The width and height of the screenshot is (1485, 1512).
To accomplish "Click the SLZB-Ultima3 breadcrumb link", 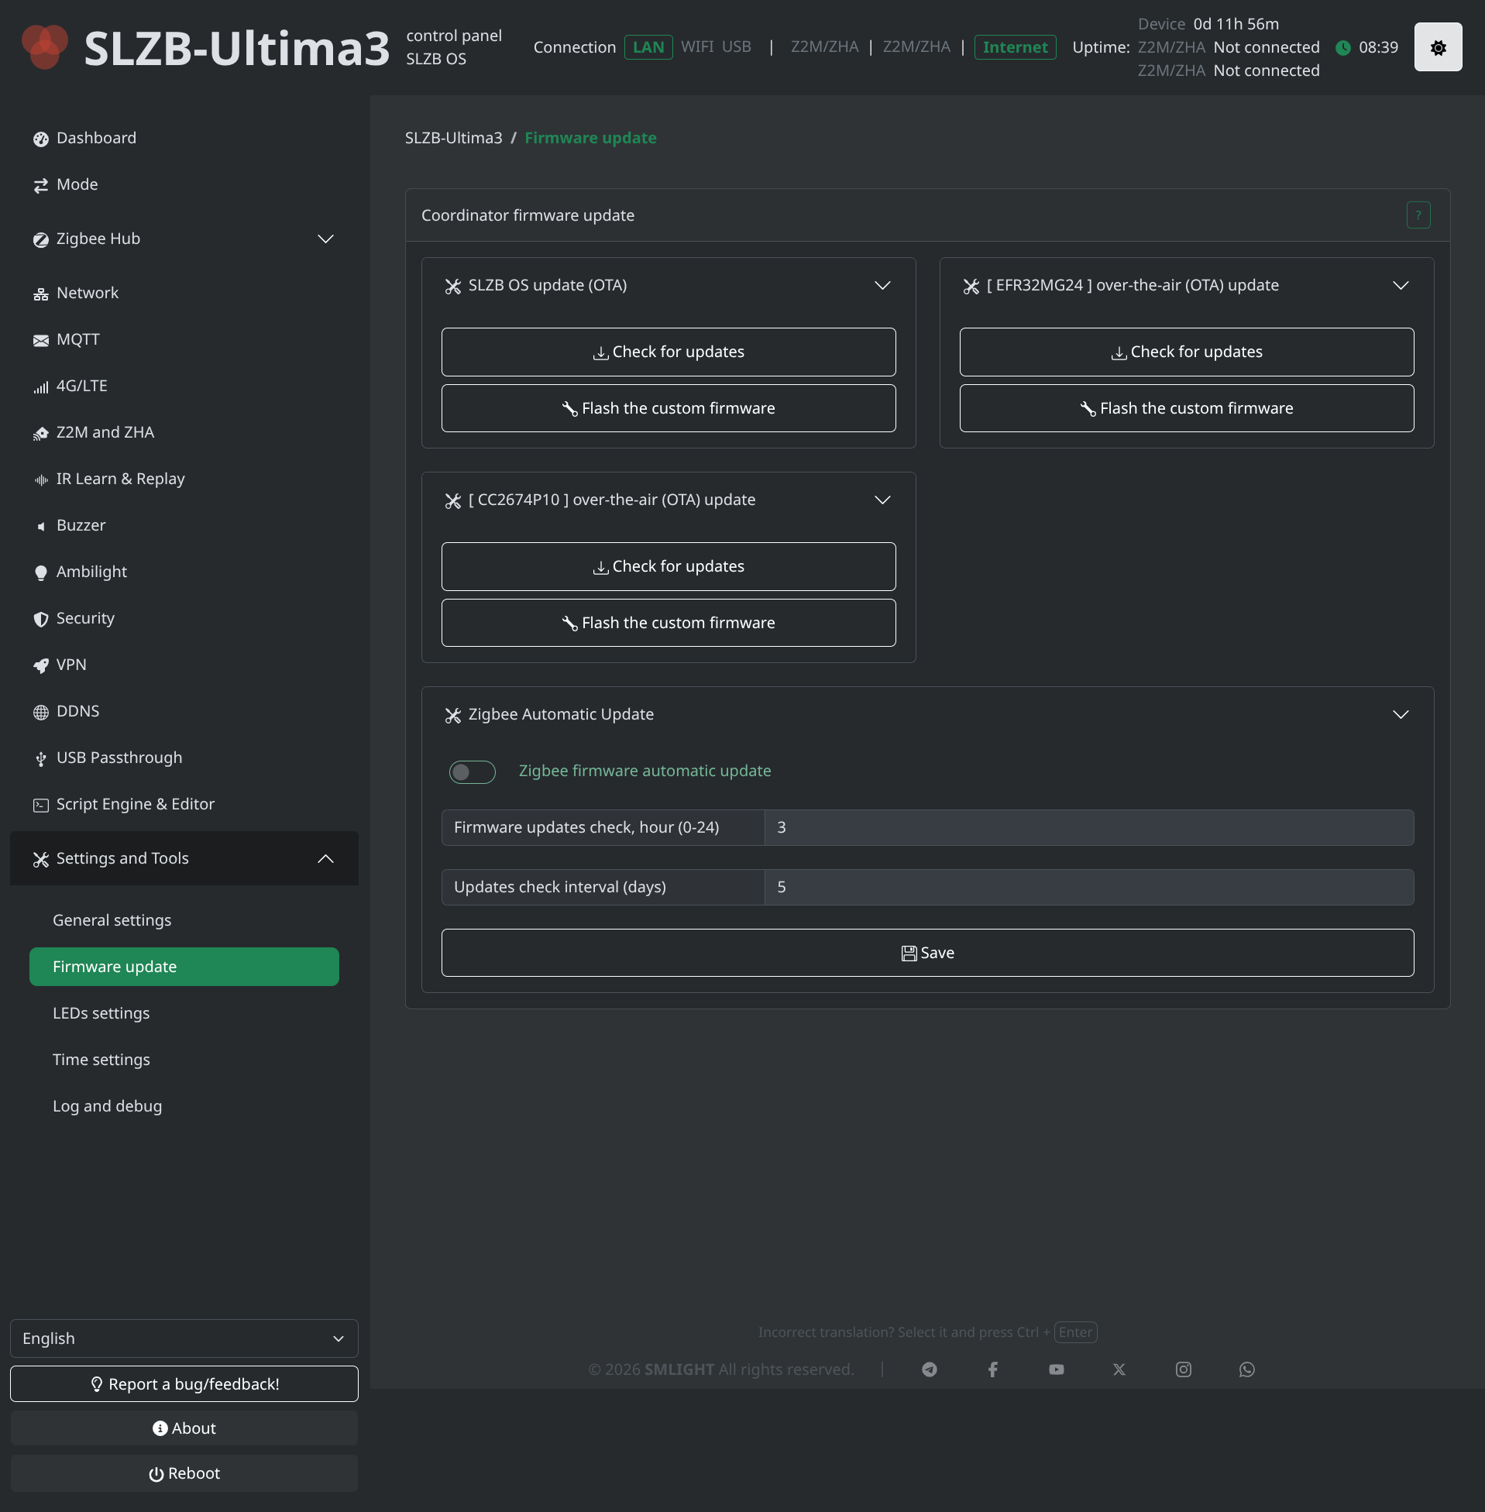I will 453,138.
